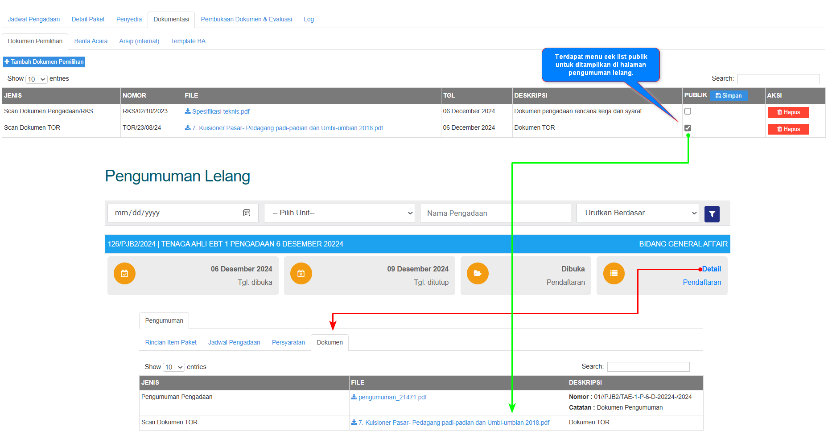Viewport: 828px width, 431px height.
Task: Open the Detail Pendaftaran link
Action: pos(711,269)
